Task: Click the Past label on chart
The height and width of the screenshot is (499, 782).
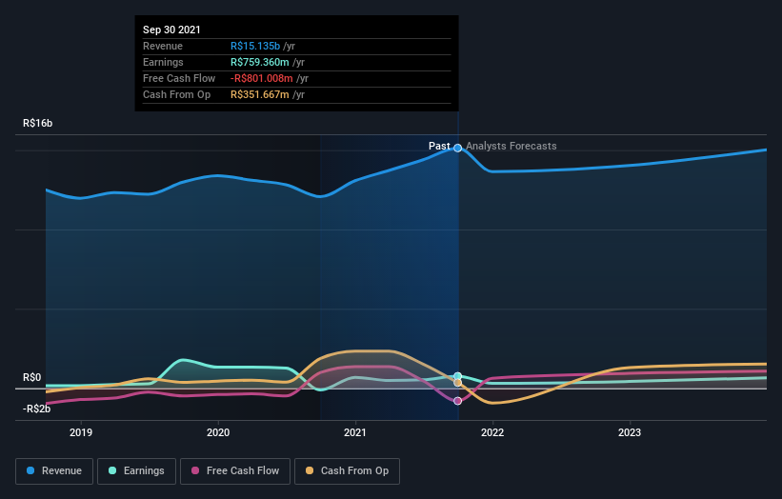Action: 439,146
